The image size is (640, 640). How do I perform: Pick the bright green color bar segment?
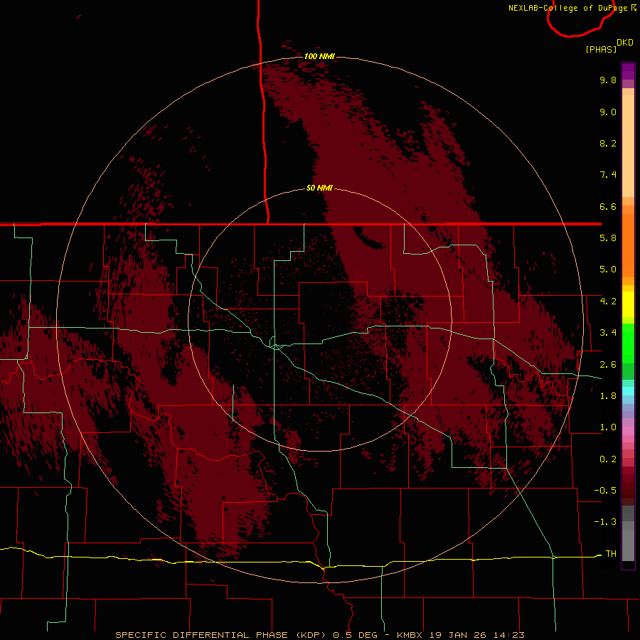click(628, 343)
